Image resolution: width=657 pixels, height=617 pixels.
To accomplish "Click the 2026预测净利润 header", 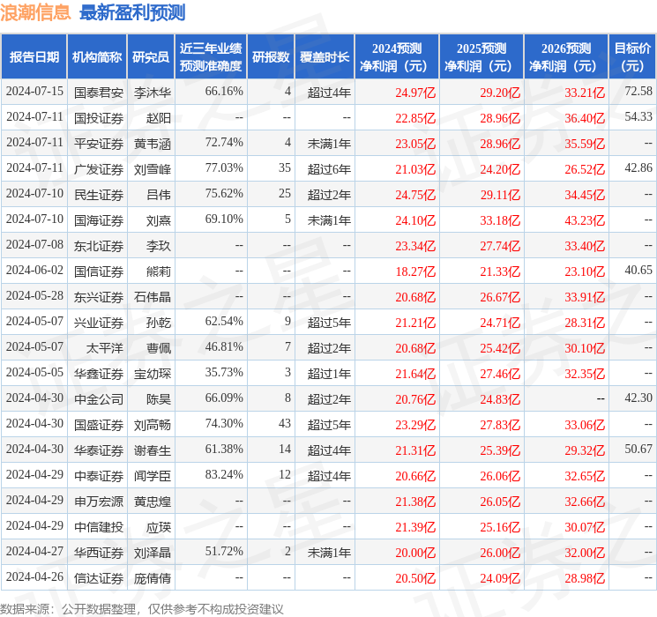I will (x=566, y=57).
